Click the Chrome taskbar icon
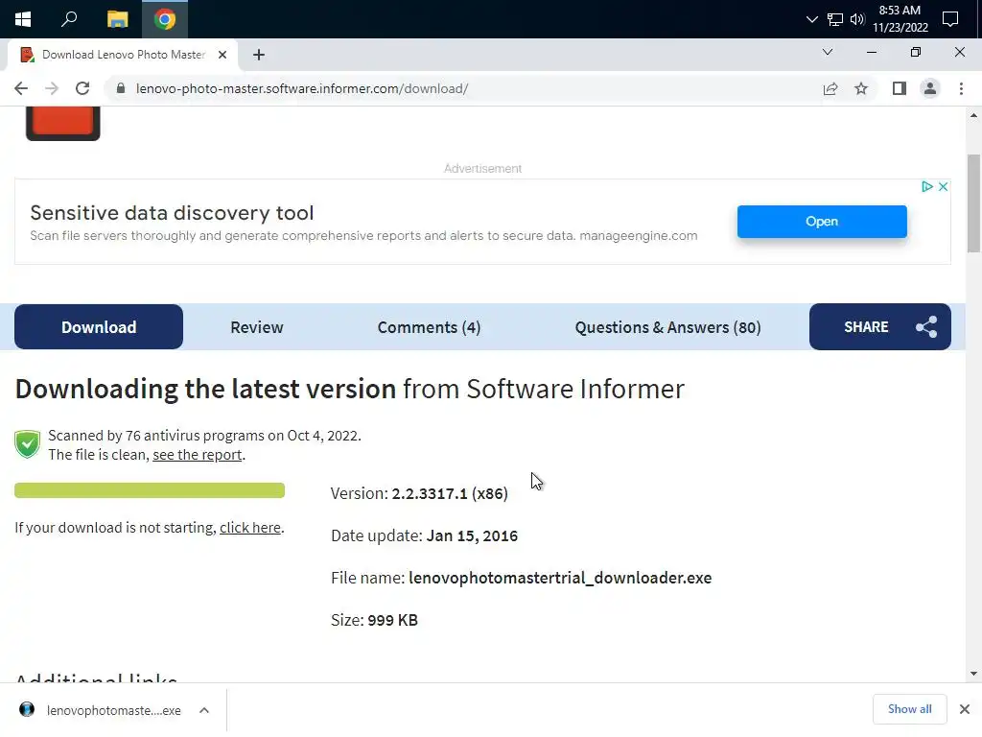The width and height of the screenshot is (982, 737). click(x=165, y=19)
